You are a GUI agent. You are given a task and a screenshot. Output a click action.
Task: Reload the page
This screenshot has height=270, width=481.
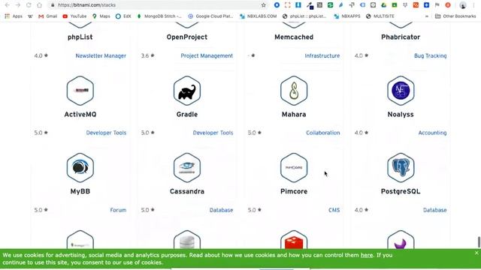tap(29, 5)
